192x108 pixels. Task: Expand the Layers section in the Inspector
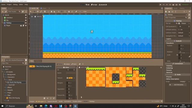pos(169,39)
